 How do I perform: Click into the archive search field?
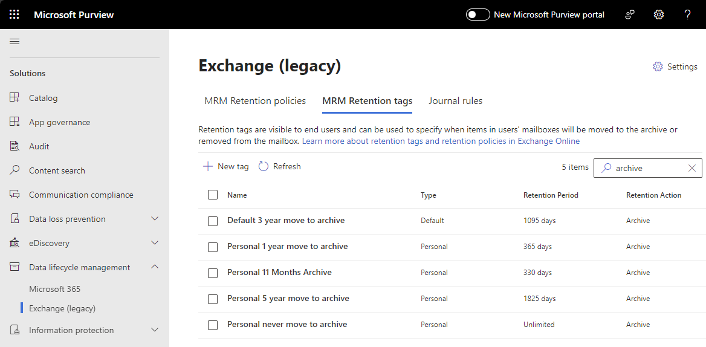[647, 168]
